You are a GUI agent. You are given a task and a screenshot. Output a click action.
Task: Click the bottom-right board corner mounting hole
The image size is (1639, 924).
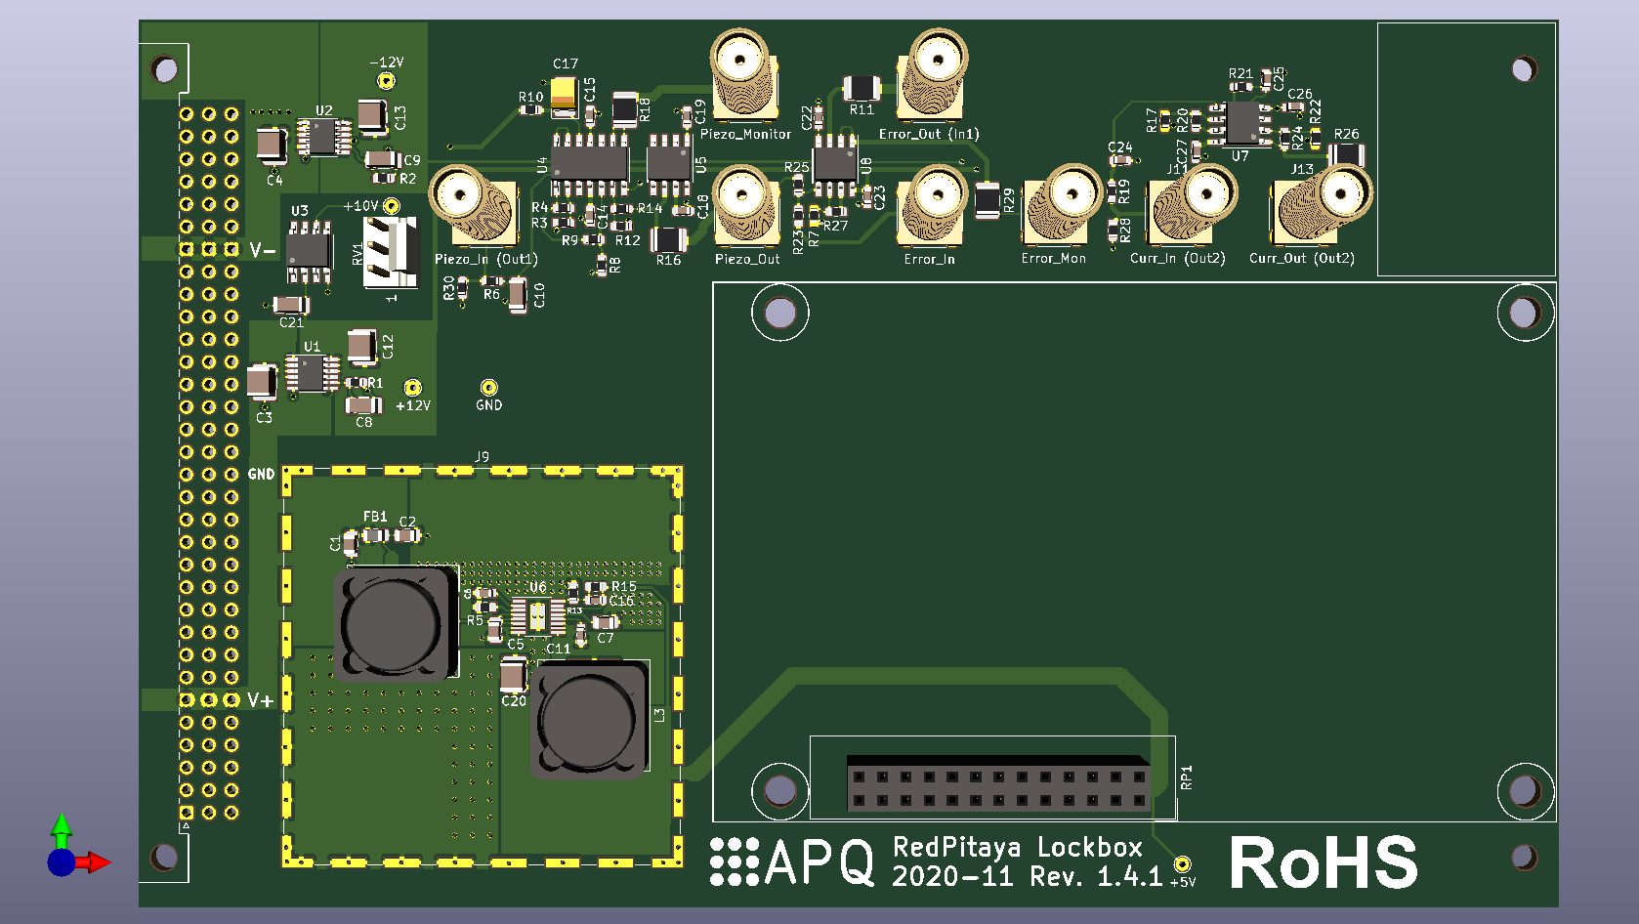point(1524,858)
